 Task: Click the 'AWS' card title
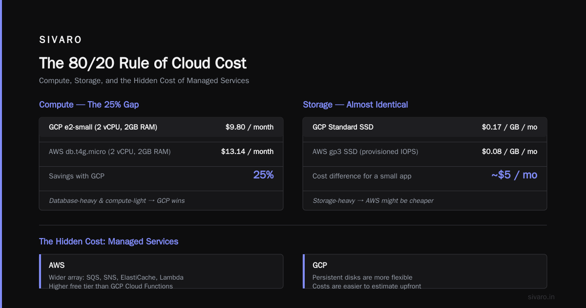[57, 265]
